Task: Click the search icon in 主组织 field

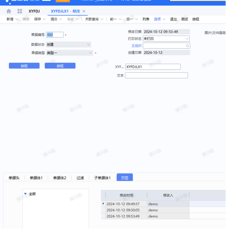Action: [x=187, y=46]
